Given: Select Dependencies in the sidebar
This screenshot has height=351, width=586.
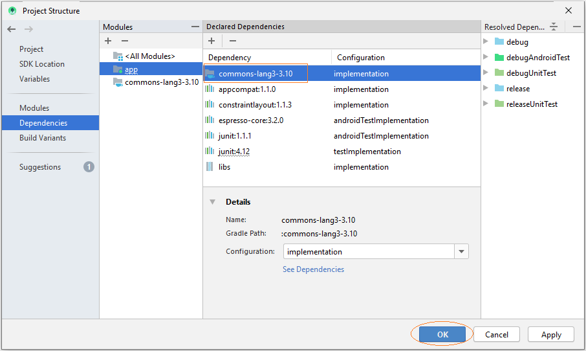Looking at the screenshot, I should coord(50,123).
